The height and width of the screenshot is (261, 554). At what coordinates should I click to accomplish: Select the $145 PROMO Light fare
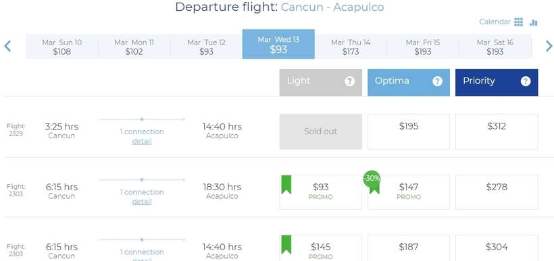321,248
